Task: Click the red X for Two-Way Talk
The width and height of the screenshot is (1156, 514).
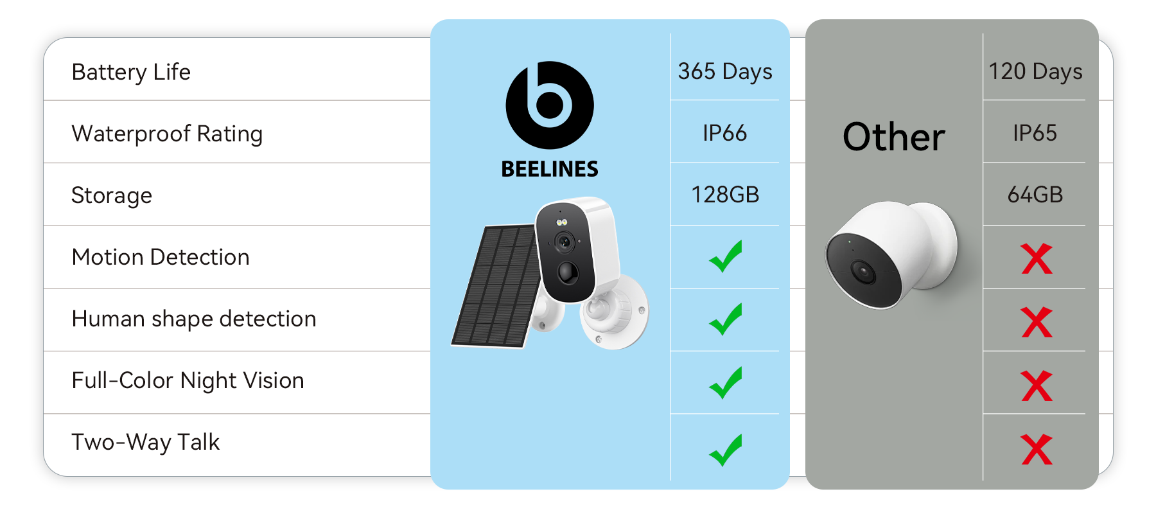Action: coord(1036,449)
